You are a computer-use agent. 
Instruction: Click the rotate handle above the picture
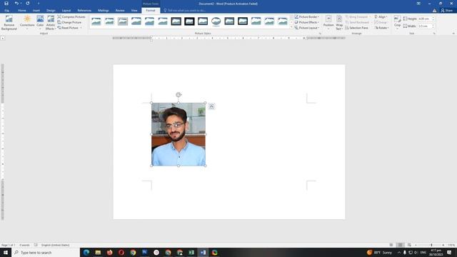tap(179, 95)
